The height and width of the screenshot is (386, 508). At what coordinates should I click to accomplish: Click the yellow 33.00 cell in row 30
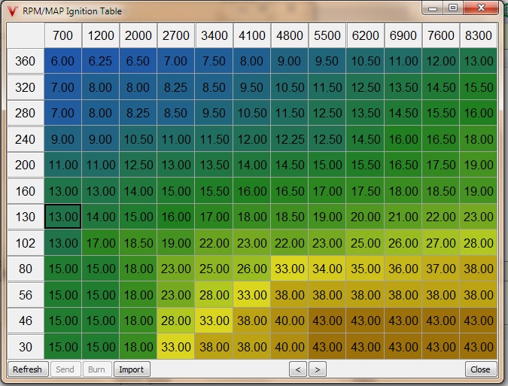176,348
